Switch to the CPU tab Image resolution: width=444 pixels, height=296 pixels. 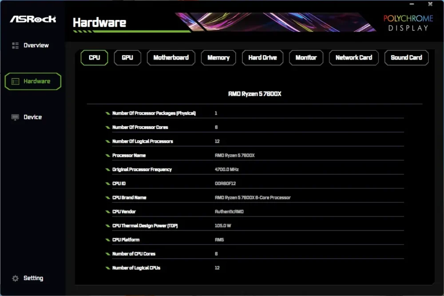[x=94, y=58]
